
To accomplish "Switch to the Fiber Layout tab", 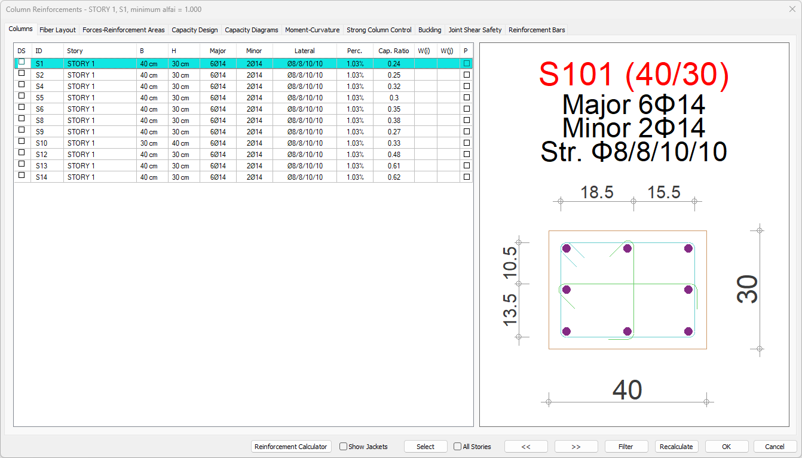I will click(x=57, y=30).
